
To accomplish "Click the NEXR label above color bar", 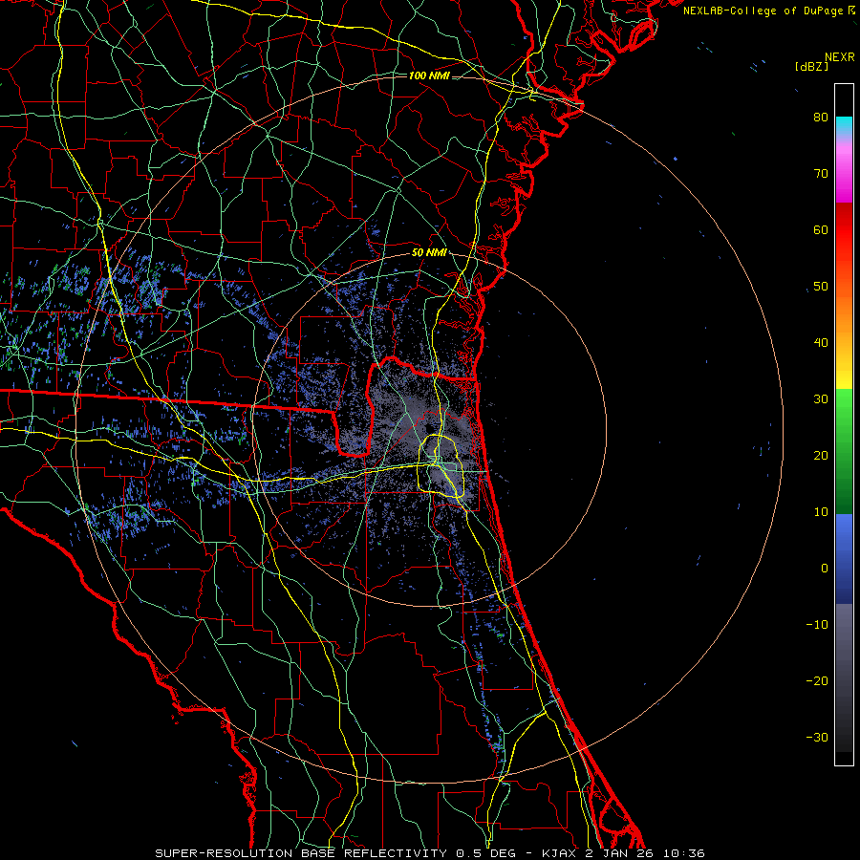I will [x=840, y=57].
